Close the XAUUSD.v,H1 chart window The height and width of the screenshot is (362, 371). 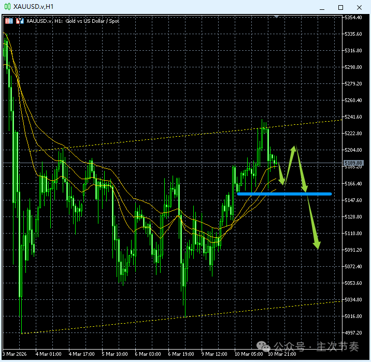point(359,7)
